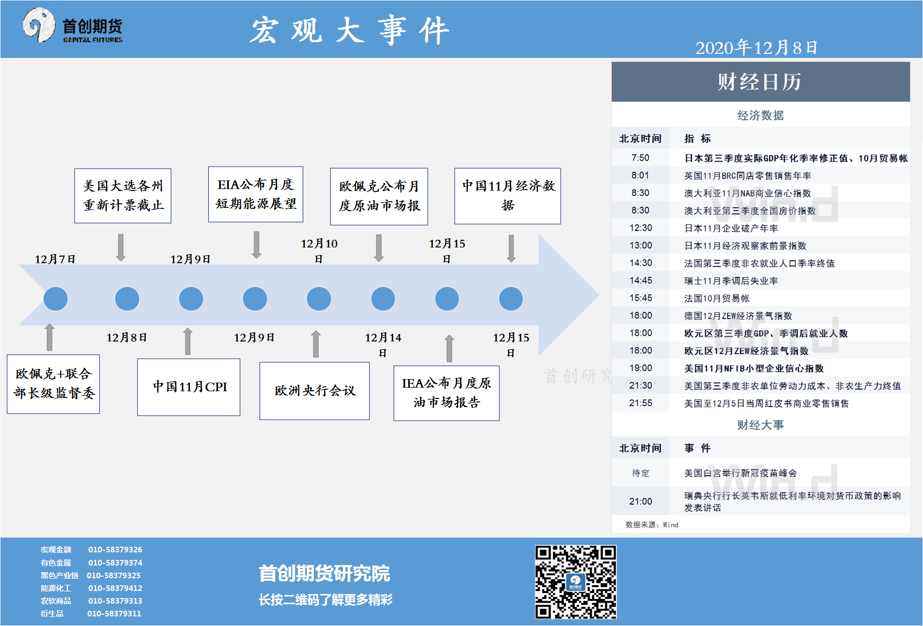Click the 宏观大事件 page title

pyautogui.click(x=350, y=30)
